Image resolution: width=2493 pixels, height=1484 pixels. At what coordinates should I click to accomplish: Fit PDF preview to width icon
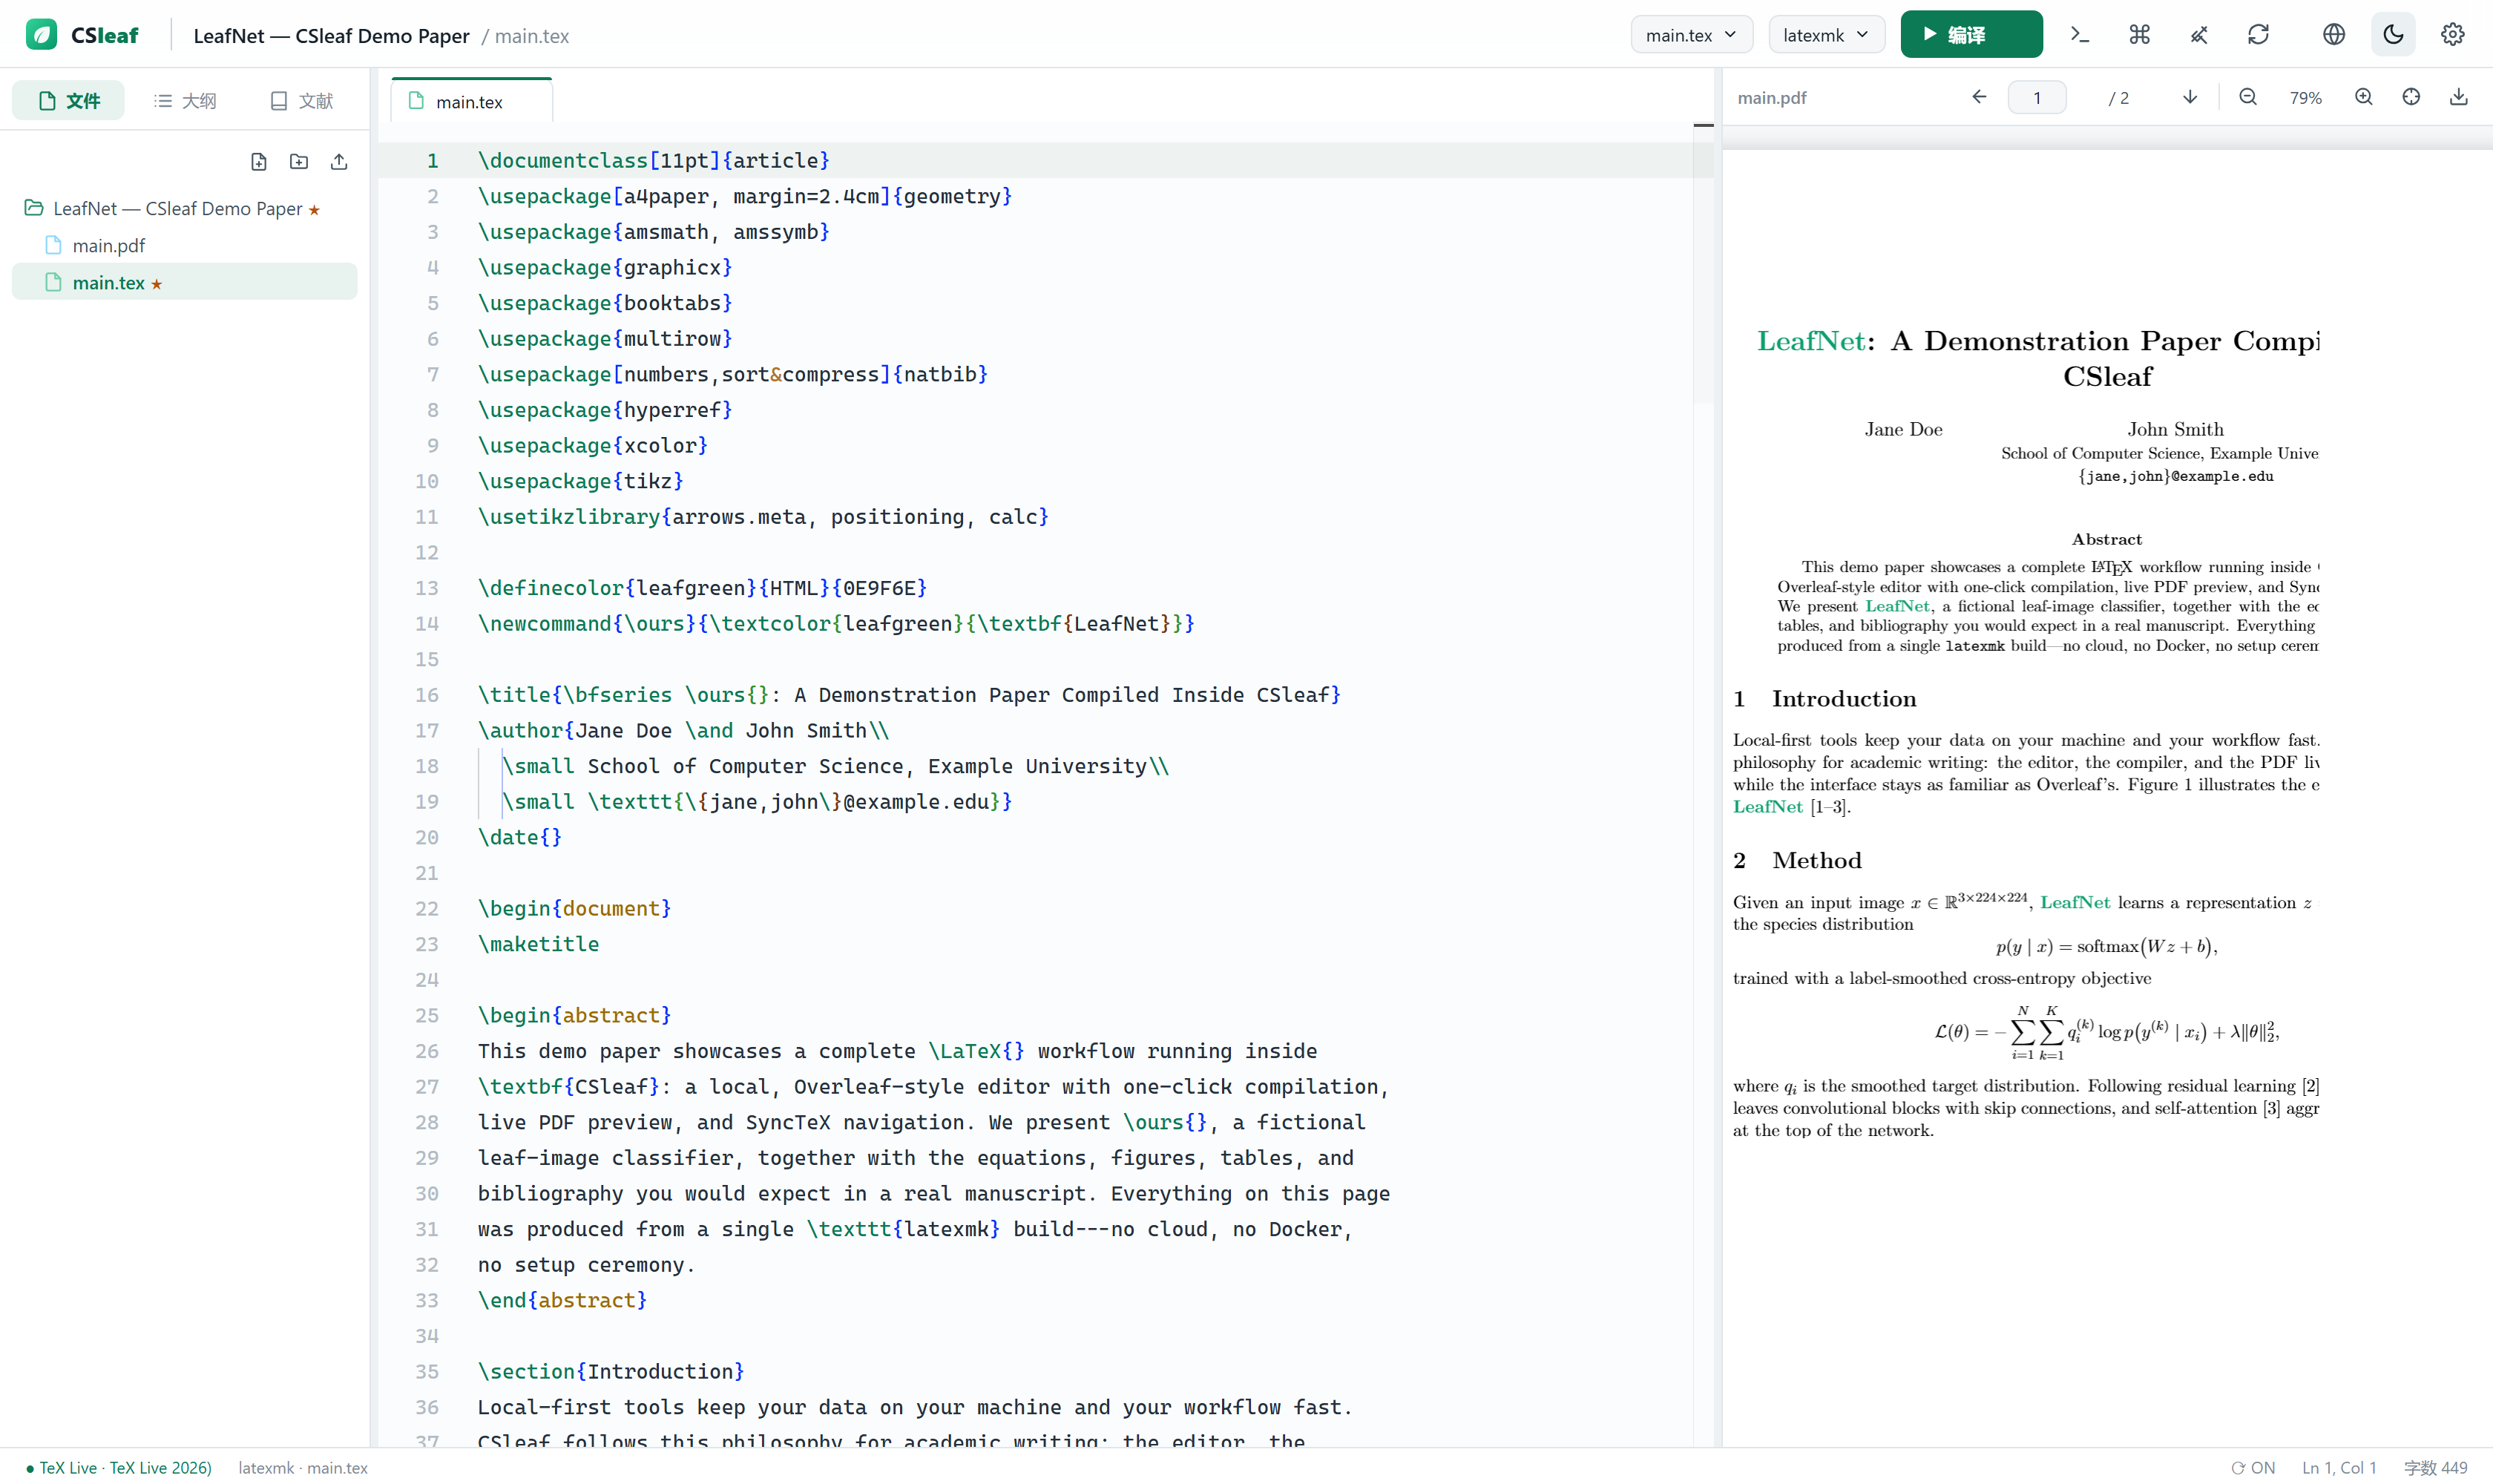[2411, 97]
